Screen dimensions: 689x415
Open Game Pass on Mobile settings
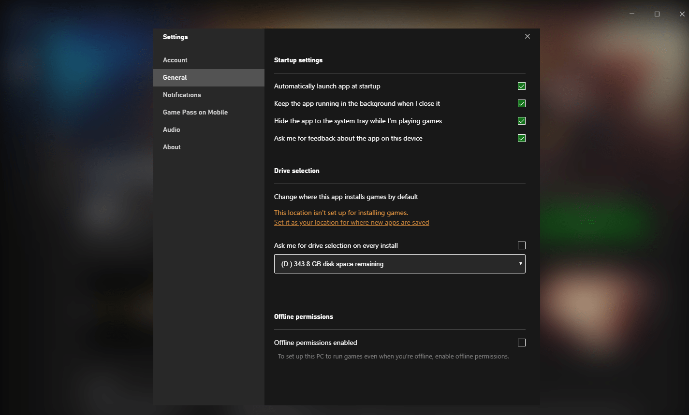[195, 112]
